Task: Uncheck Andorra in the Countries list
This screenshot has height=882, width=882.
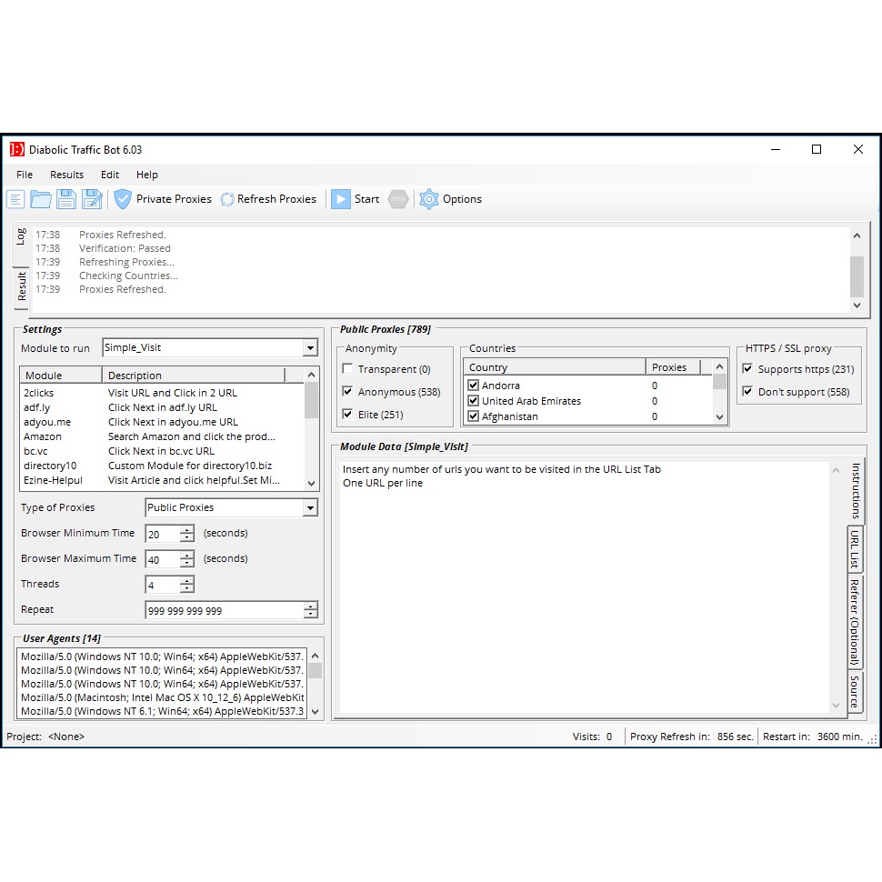Action: coord(473,386)
